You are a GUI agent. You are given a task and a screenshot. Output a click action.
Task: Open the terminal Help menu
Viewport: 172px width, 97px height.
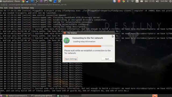pyautogui.click(x=32, y=8)
